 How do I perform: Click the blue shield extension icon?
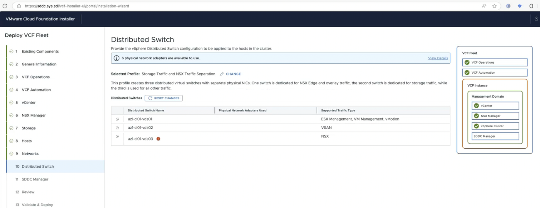520,6
